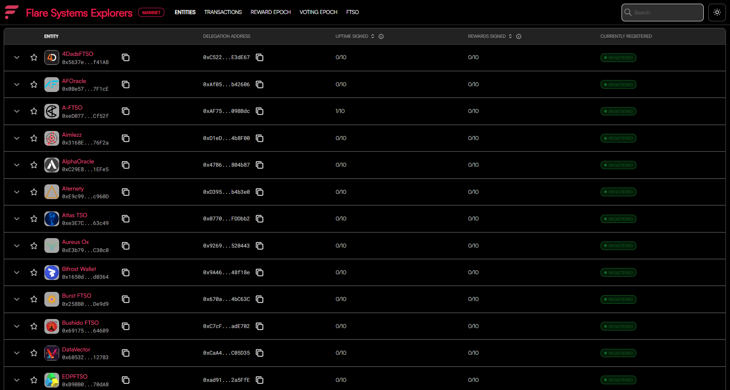Favorite the AlphaOracle entity
The image size is (730, 390).
(34, 165)
